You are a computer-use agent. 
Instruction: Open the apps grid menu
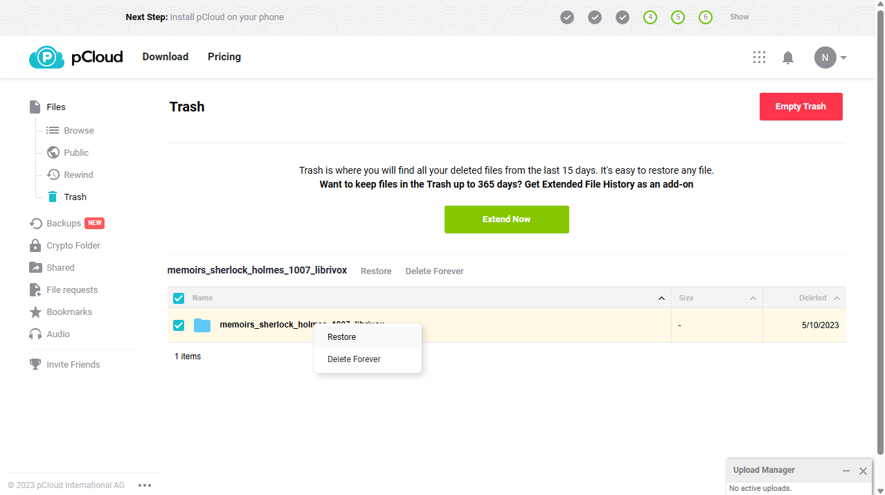pyautogui.click(x=759, y=57)
